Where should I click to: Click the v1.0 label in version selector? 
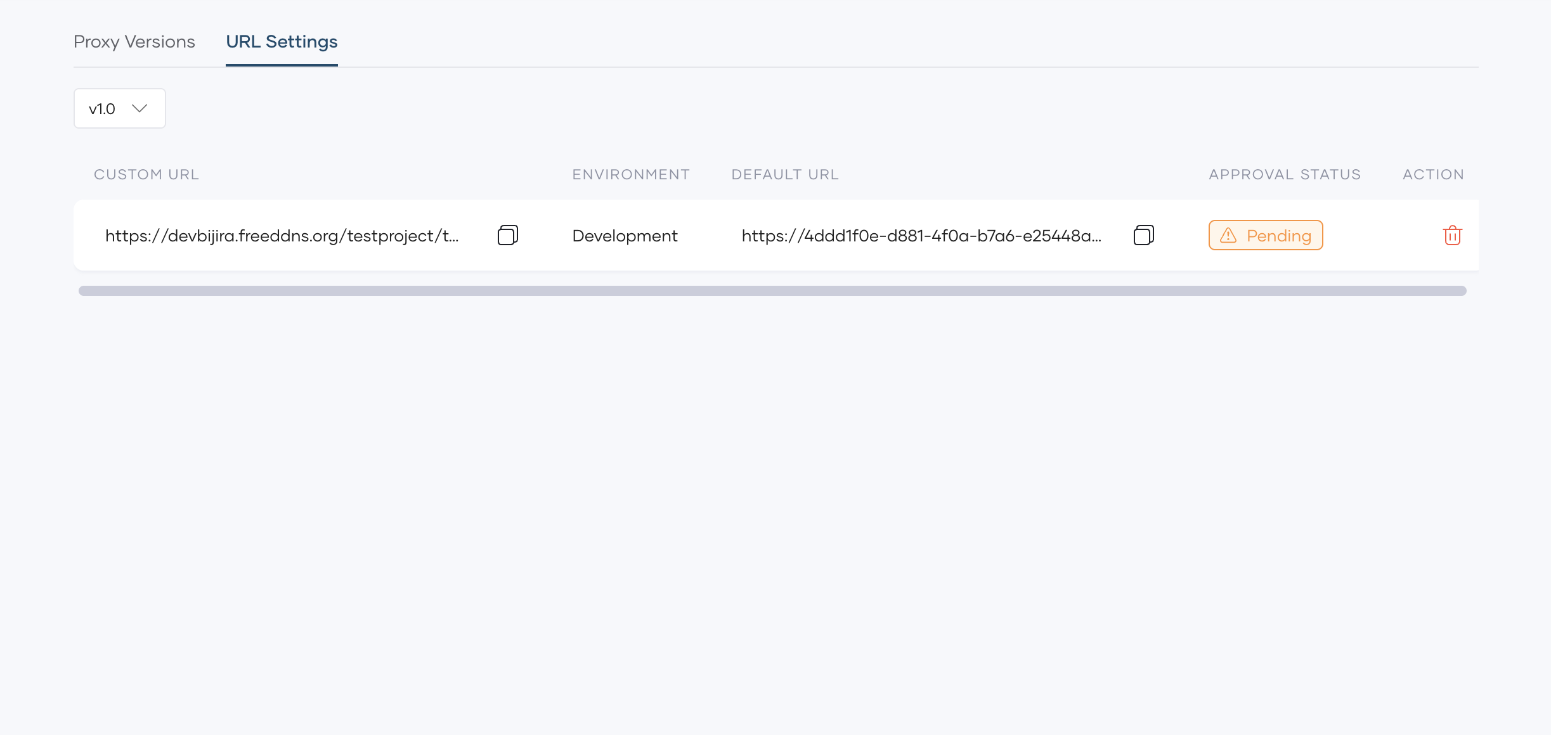coord(102,109)
